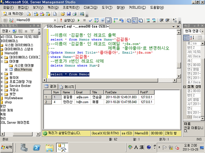Start debugging with the green play icon
Screen dimensions: 205x153
click(x=79, y=20)
